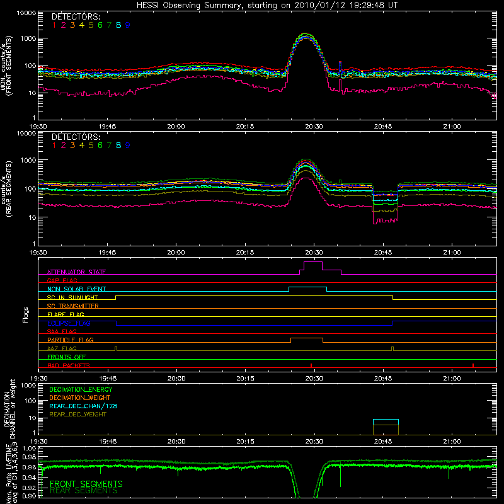Click the REAR SEGMENTS livetime legend label

pyautogui.click(x=84, y=491)
